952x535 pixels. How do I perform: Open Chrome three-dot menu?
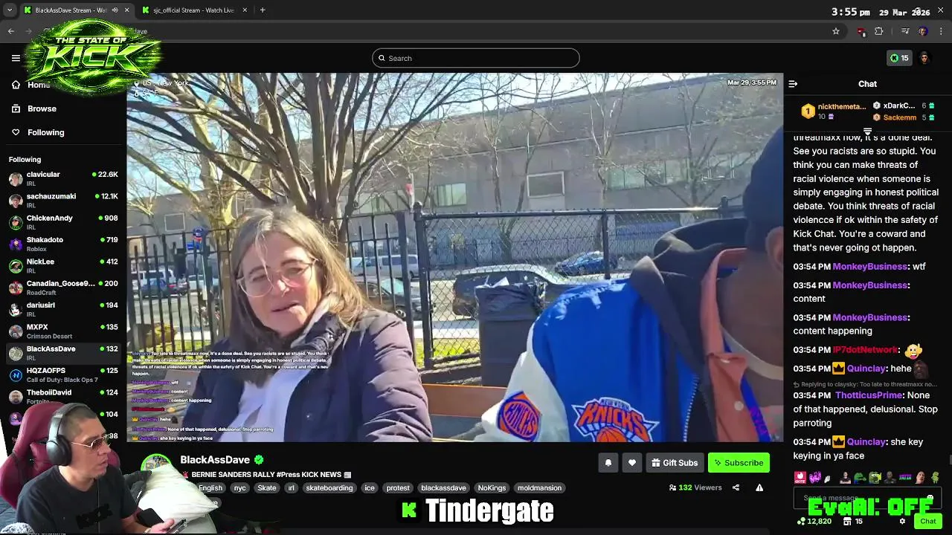coord(942,31)
